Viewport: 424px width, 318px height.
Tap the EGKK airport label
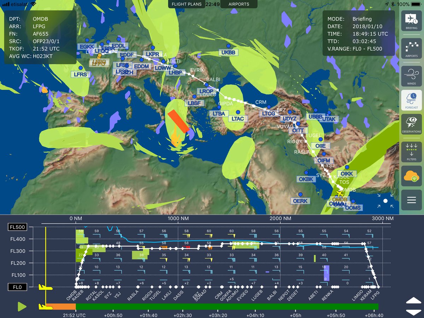[x=87, y=47]
